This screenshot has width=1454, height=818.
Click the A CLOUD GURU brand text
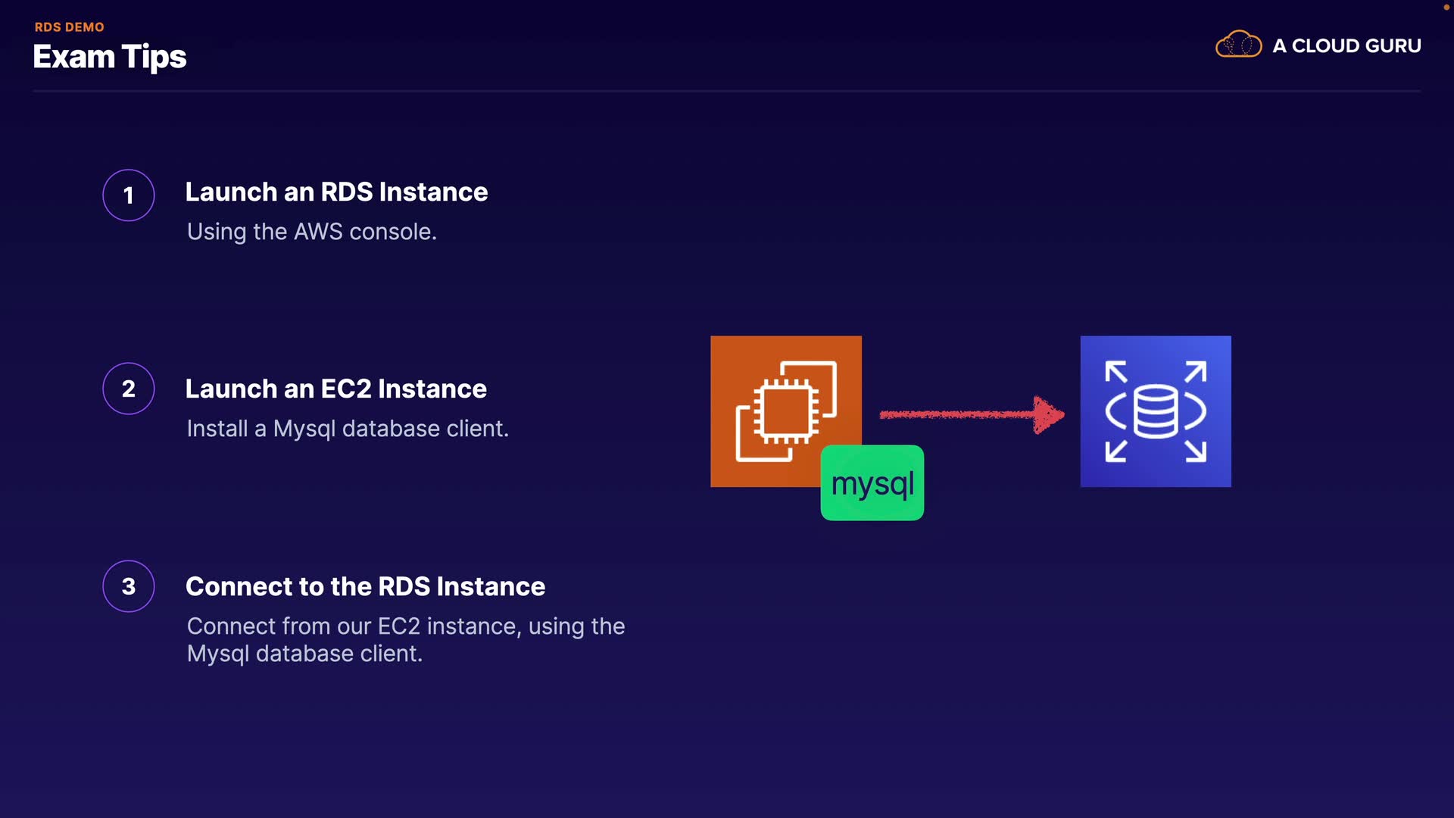coord(1346,45)
